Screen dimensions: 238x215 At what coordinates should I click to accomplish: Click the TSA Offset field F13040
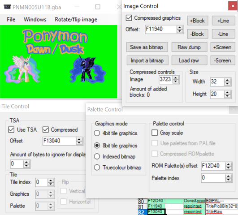[59, 141]
